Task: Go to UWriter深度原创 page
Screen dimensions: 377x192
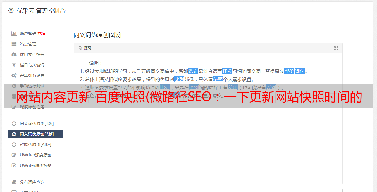Action: (x=36, y=155)
